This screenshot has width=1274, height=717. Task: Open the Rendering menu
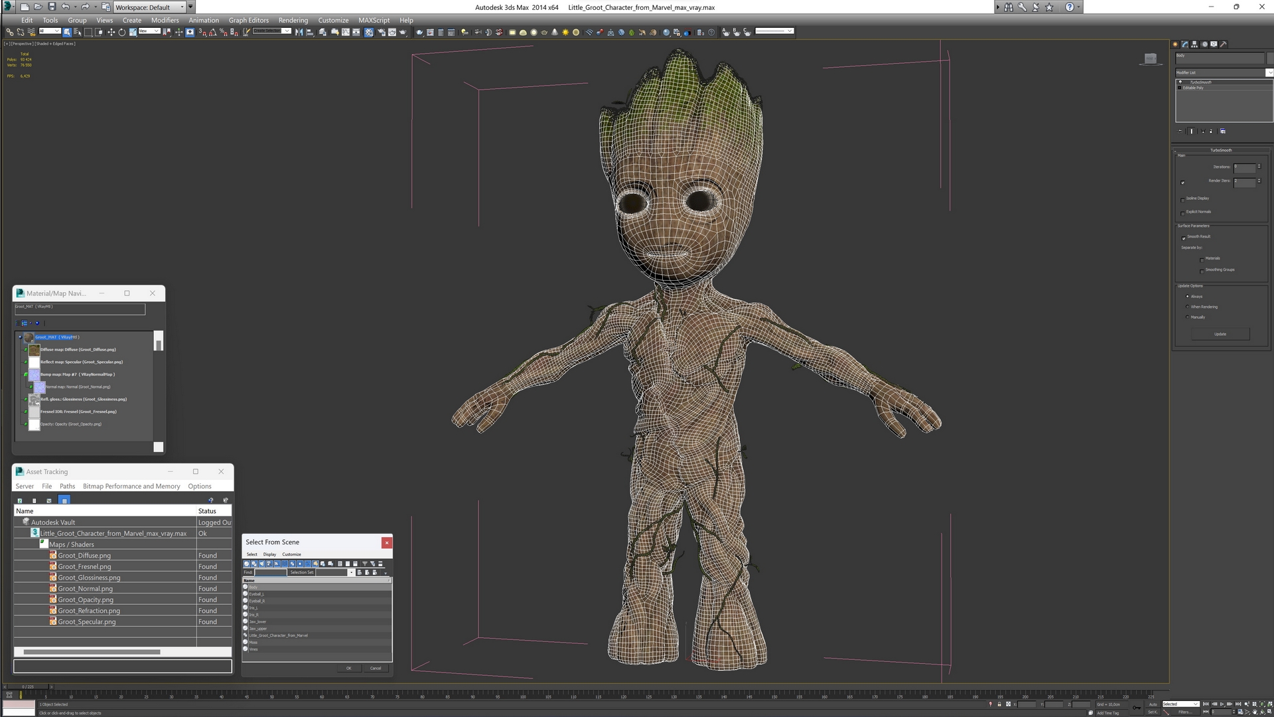coord(293,20)
